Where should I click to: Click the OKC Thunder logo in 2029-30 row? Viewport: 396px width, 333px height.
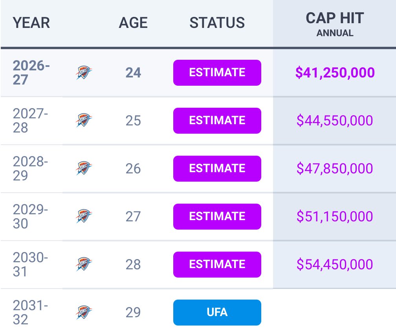coord(84,217)
